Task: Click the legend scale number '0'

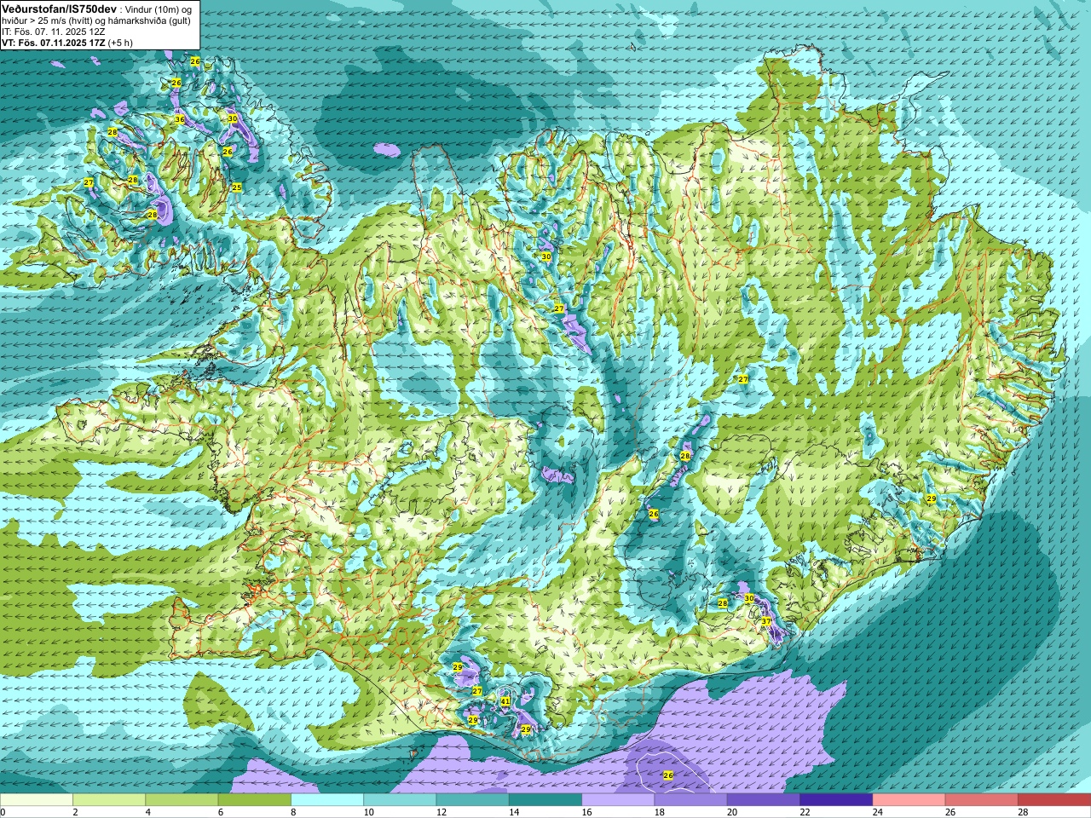Action: [x=3, y=812]
